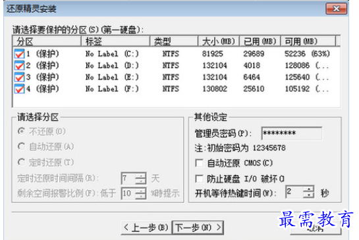Sort by 标签 column header
Viewport: 359px width, 240px height.
[116, 41]
